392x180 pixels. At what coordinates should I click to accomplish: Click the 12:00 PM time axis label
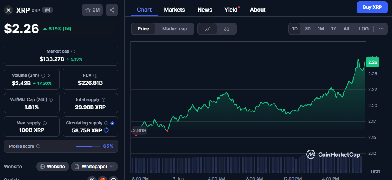coord(292,179)
